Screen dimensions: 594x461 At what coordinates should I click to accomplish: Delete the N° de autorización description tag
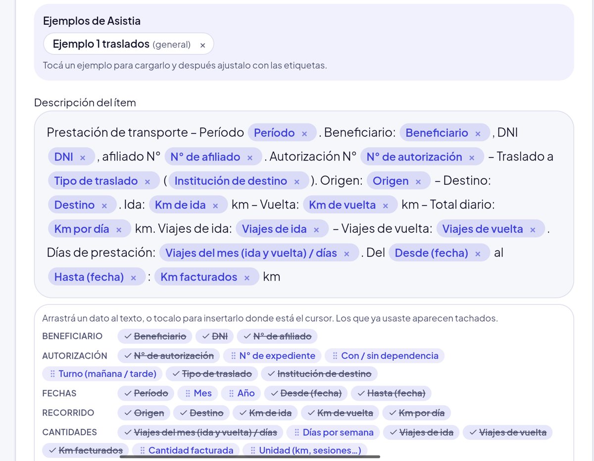(472, 158)
